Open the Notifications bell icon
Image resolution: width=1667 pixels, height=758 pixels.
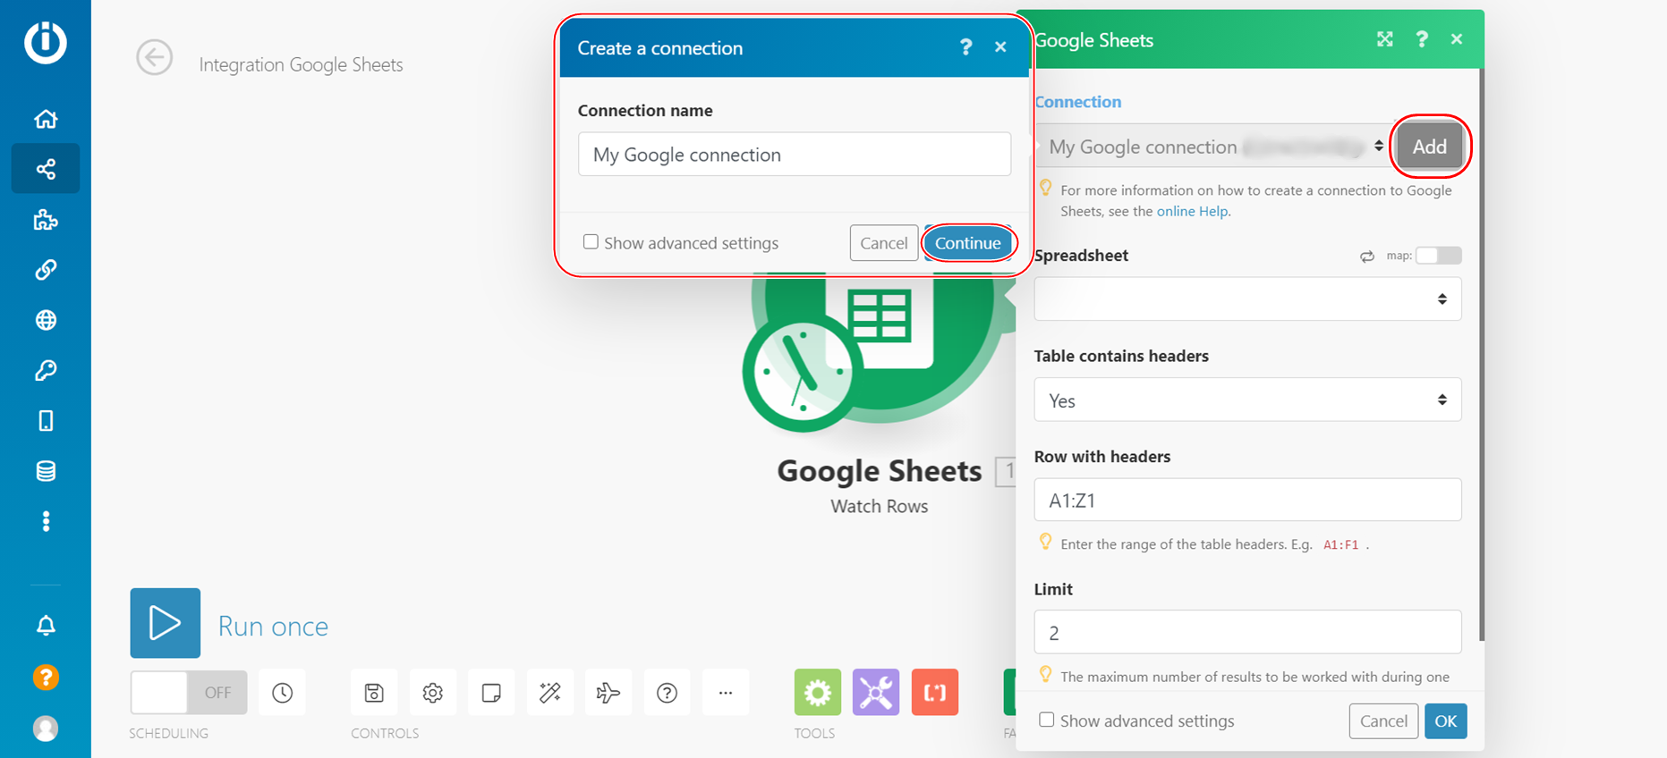click(x=46, y=625)
